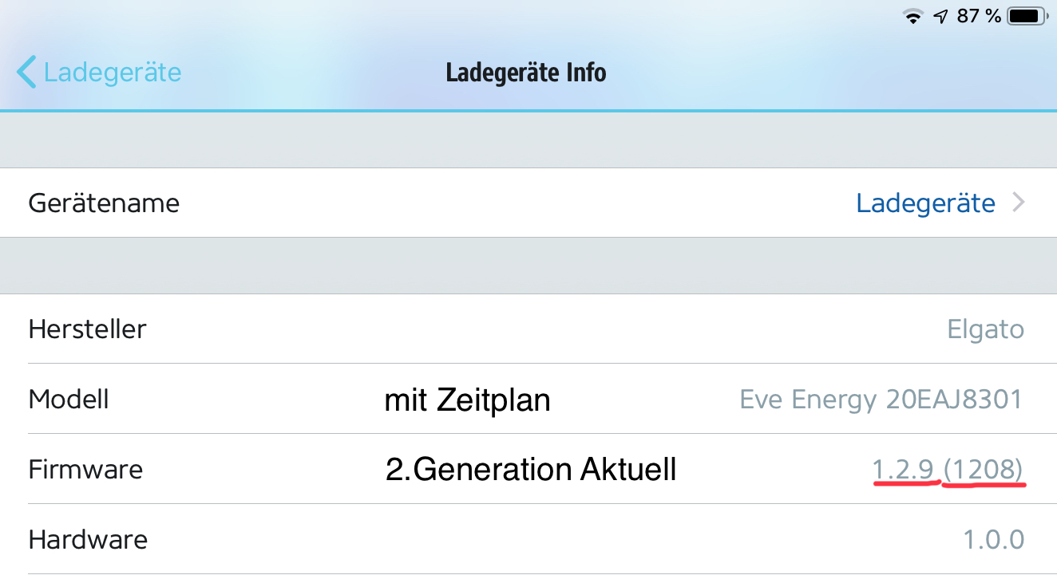Tap the back chevron arrow icon
The width and height of the screenshot is (1057, 579).
26,73
